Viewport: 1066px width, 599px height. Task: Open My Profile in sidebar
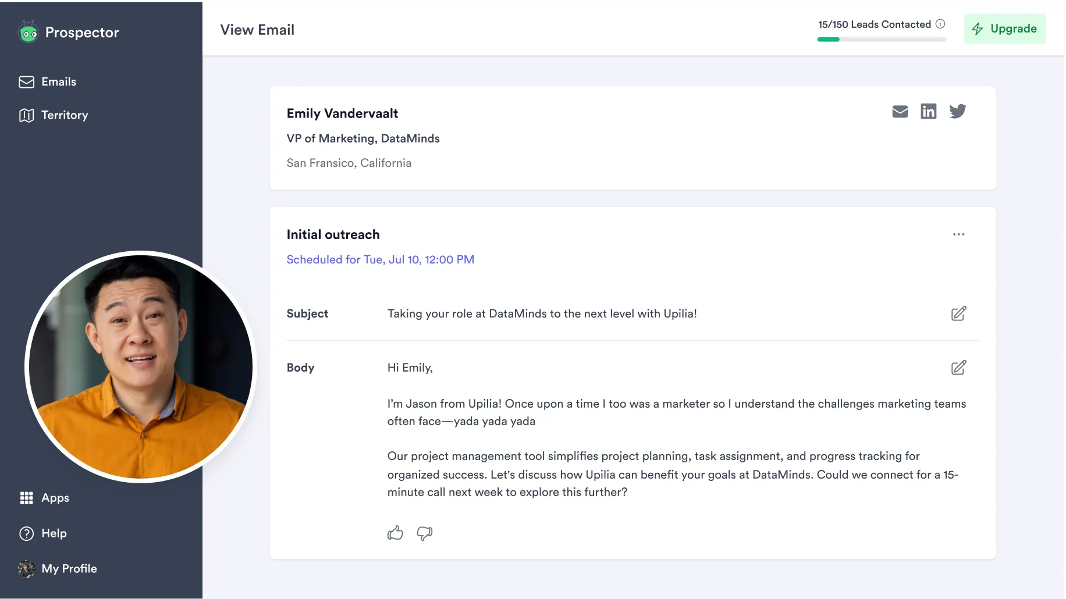click(58, 569)
